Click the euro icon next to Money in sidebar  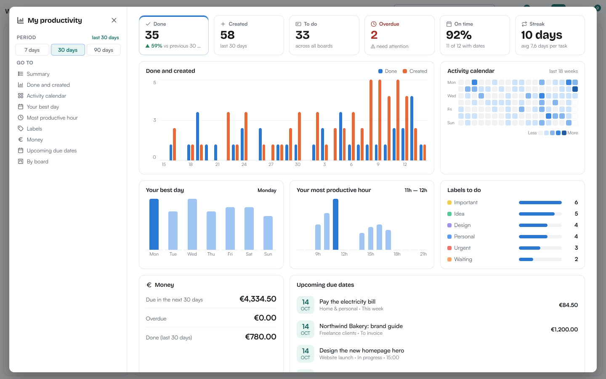(21, 139)
